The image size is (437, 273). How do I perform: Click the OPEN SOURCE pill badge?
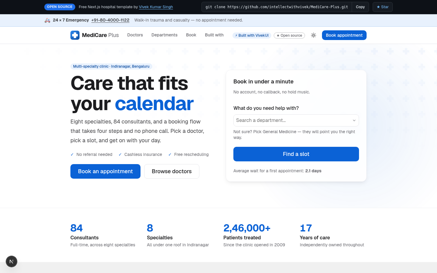pos(60,7)
